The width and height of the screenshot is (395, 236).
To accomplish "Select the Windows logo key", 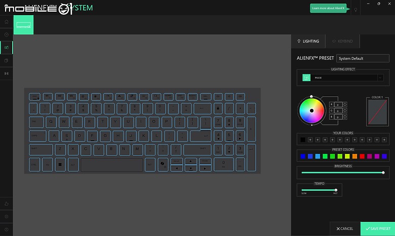I will click(x=60, y=165).
